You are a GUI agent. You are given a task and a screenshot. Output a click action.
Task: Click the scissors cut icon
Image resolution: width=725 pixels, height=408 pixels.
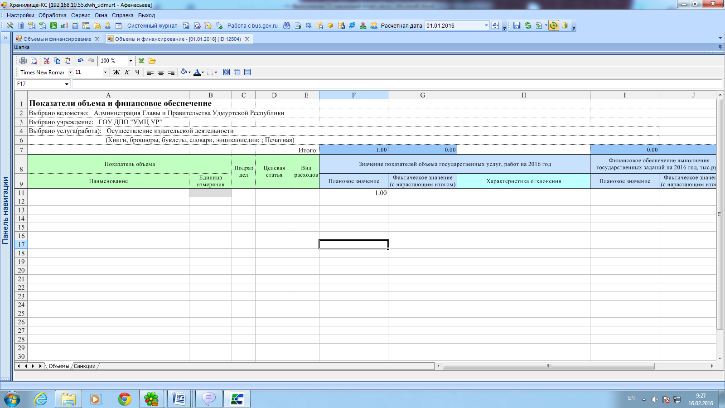point(47,61)
